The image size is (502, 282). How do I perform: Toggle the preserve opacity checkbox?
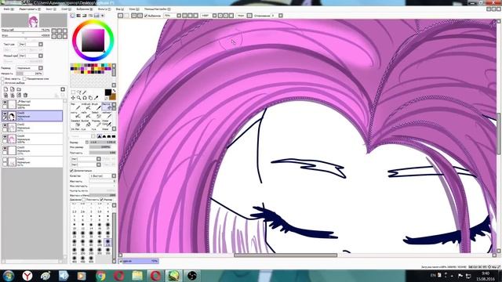(3, 78)
